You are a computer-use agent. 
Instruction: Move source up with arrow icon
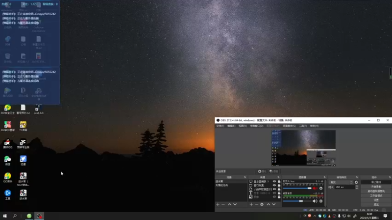tap(268, 204)
